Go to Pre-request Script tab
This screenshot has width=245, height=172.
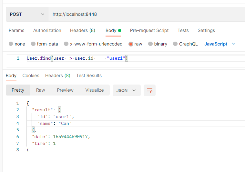(149, 30)
